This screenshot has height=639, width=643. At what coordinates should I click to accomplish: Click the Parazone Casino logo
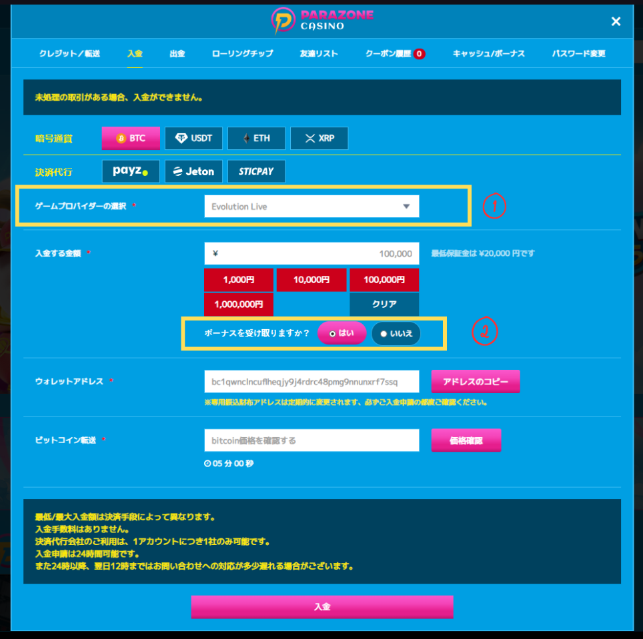click(x=322, y=21)
